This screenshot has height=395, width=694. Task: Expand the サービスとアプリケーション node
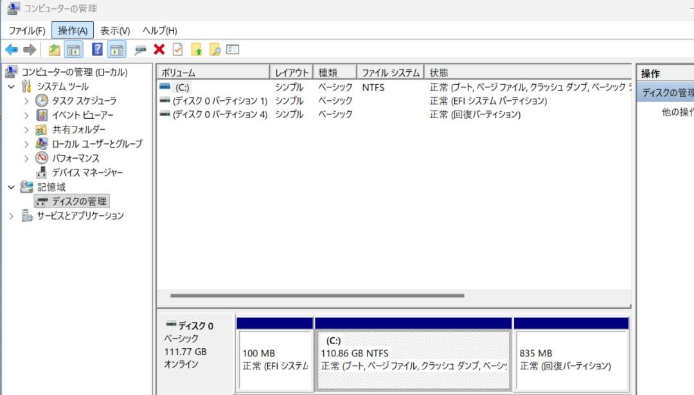click(x=10, y=216)
